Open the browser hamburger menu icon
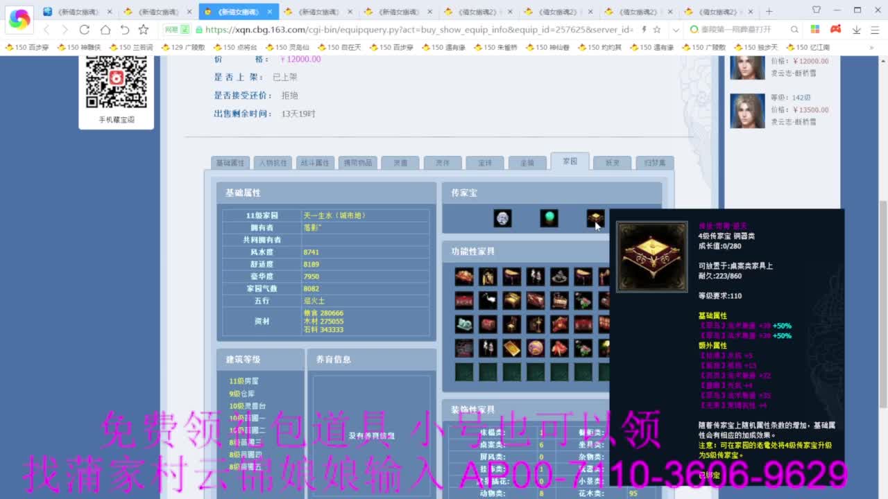 [x=874, y=30]
